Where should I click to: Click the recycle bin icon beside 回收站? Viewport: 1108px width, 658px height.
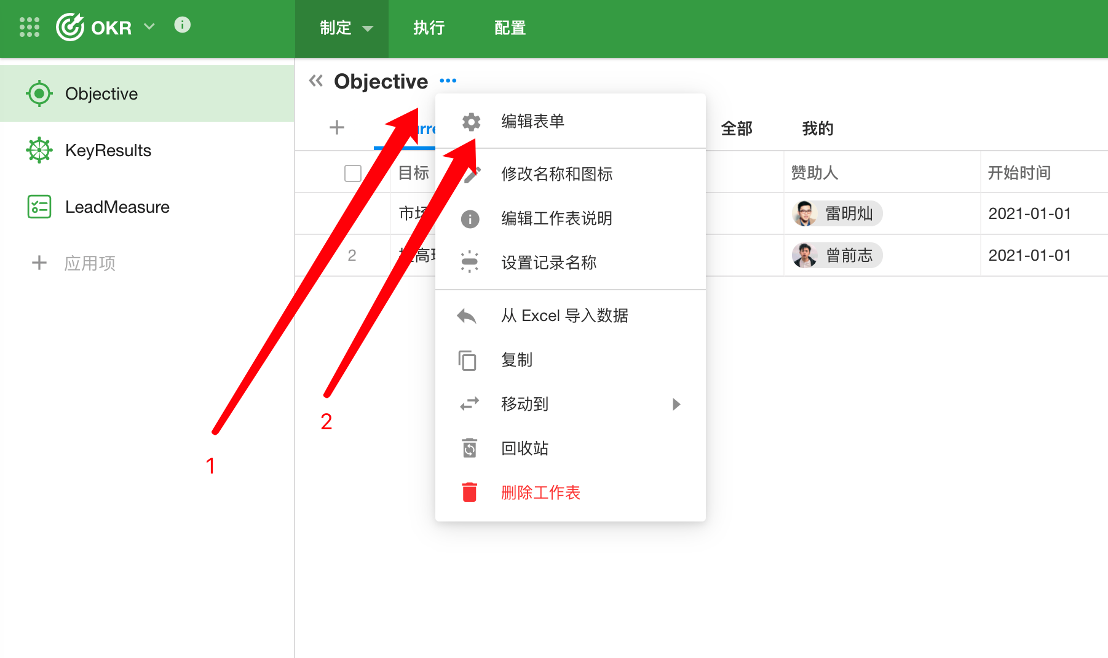[470, 448]
